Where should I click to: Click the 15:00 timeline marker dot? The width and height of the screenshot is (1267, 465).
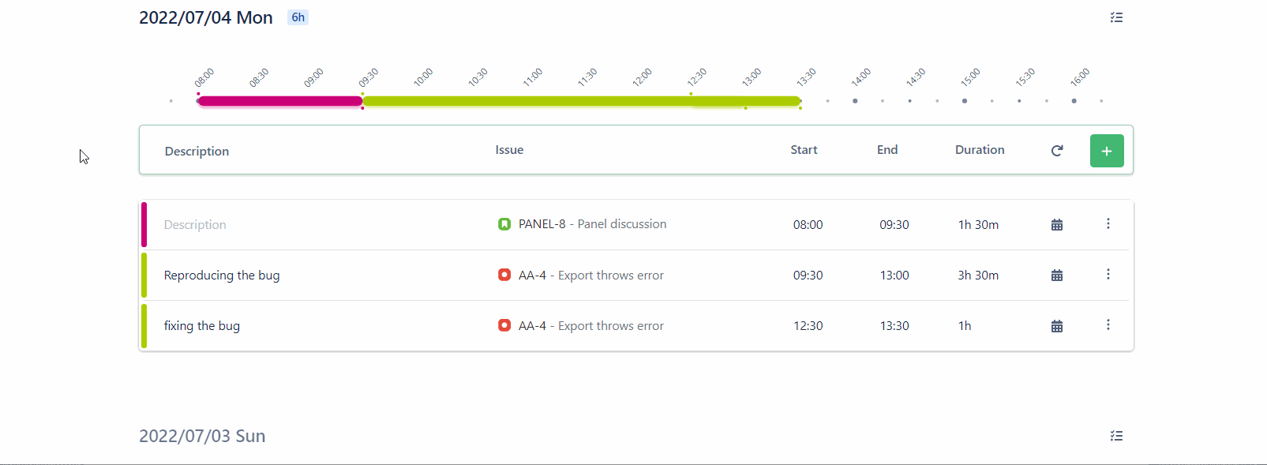pyautogui.click(x=965, y=101)
